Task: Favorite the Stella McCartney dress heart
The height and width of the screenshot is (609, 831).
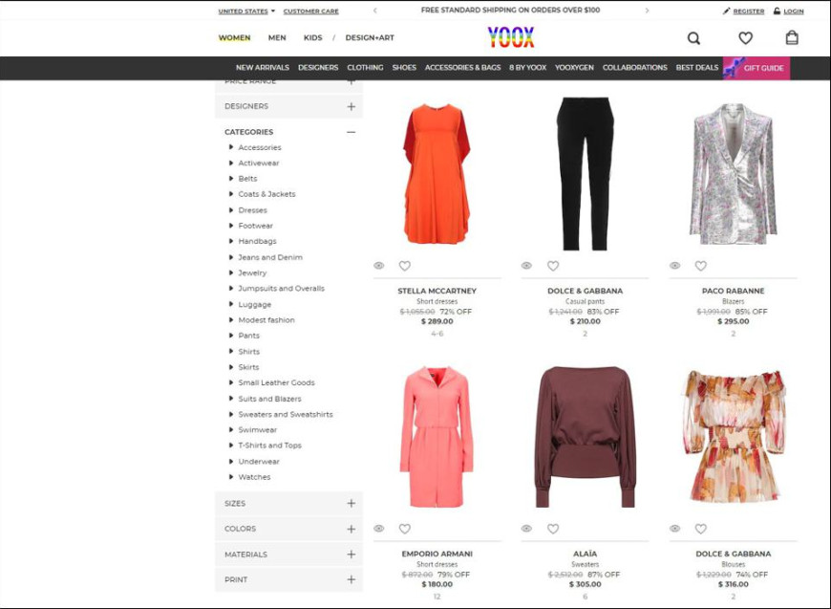Action: (404, 266)
